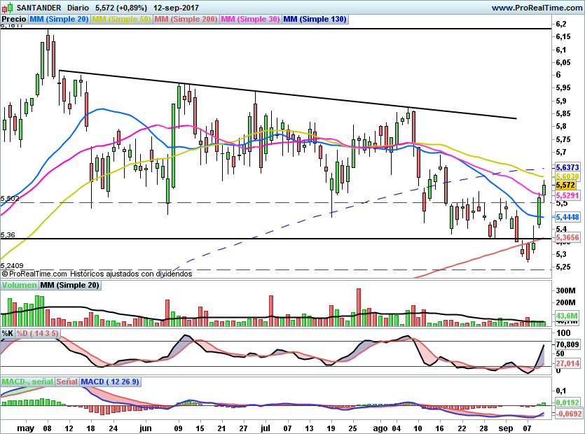
Task: Click MM (Simple 20) in the volume panel
Action: click(70, 286)
